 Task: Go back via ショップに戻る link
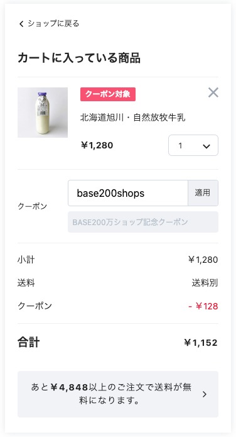tap(49, 24)
